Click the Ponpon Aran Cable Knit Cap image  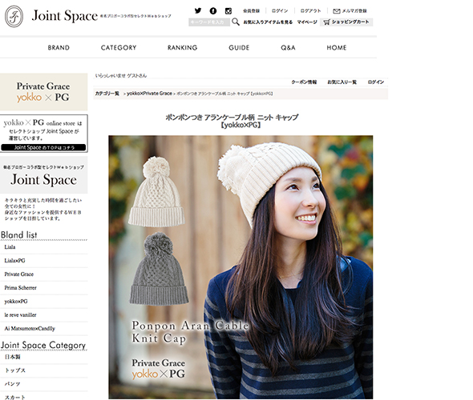click(241, 267)
